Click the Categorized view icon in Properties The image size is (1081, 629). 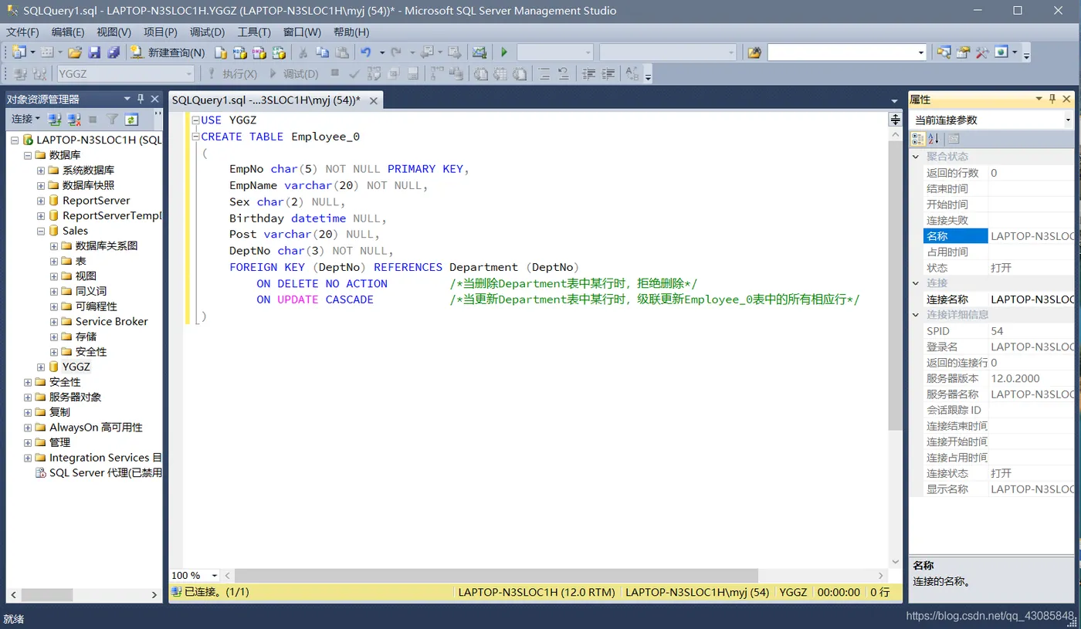click(x=918, y=138)
